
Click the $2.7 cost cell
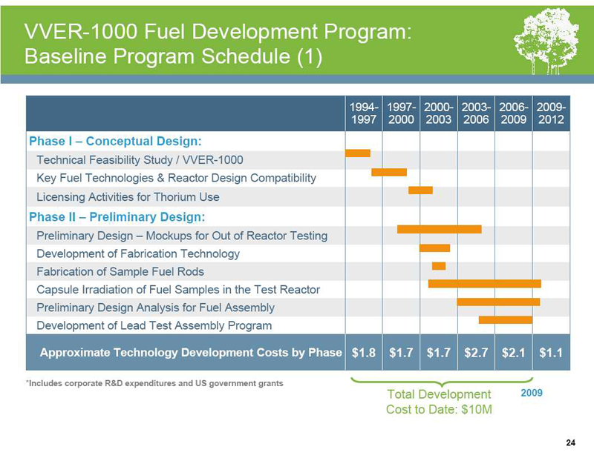tap(475, 354)
